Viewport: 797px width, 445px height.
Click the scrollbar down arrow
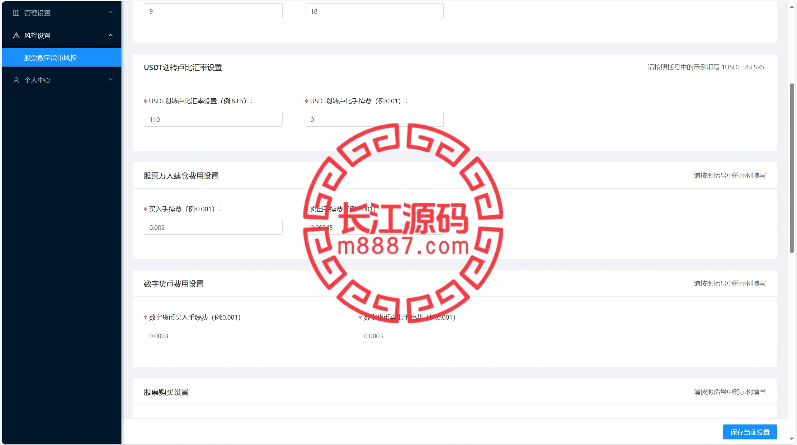[792, 439]
